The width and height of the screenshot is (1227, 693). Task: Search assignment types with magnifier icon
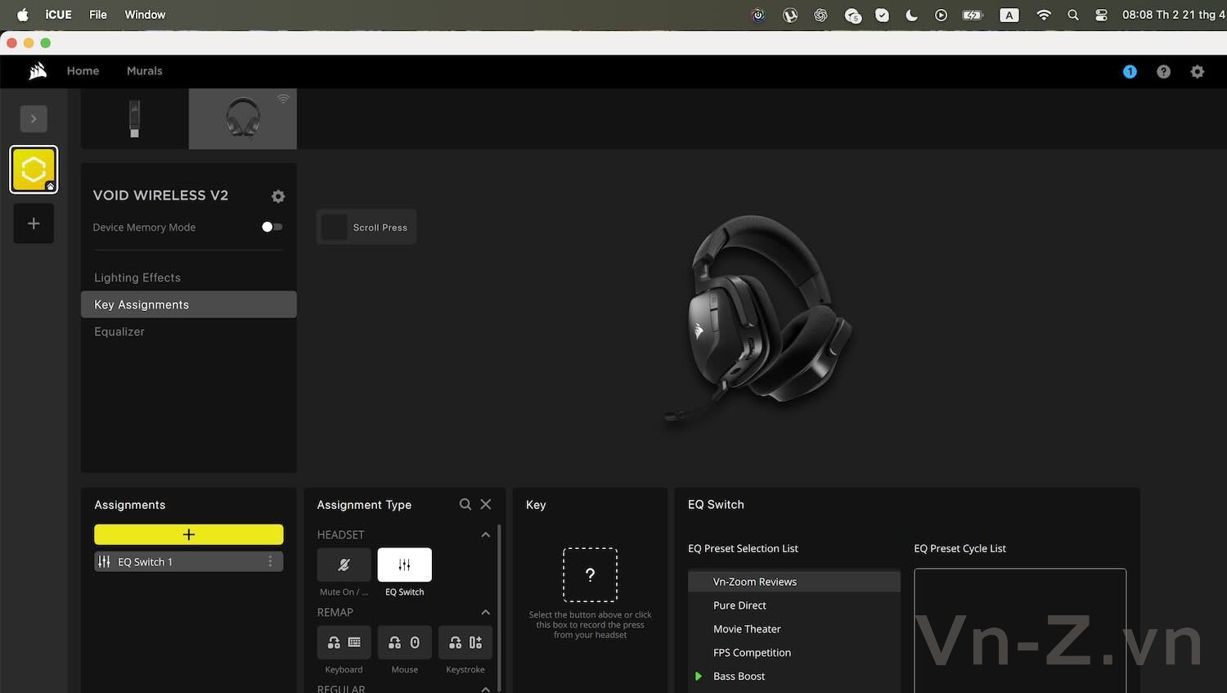point(465,505)
